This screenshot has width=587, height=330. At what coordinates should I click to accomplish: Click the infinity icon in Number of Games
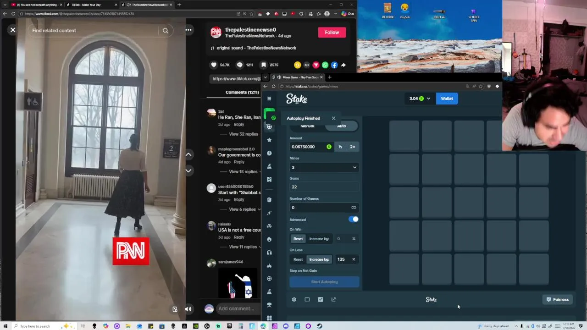(x=354, y=208)
